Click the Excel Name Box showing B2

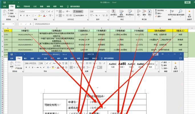pyautogui.click(x=8, y=24)
